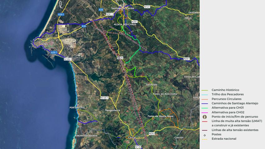Click the N261-3 road shield
Image resolution: width=265 pixels, height=149 pixels.
click(x=110, y=14)
